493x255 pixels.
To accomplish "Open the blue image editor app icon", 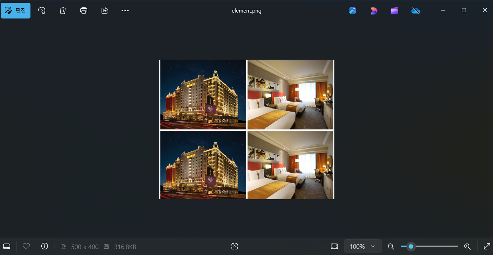I will [353, 10].
